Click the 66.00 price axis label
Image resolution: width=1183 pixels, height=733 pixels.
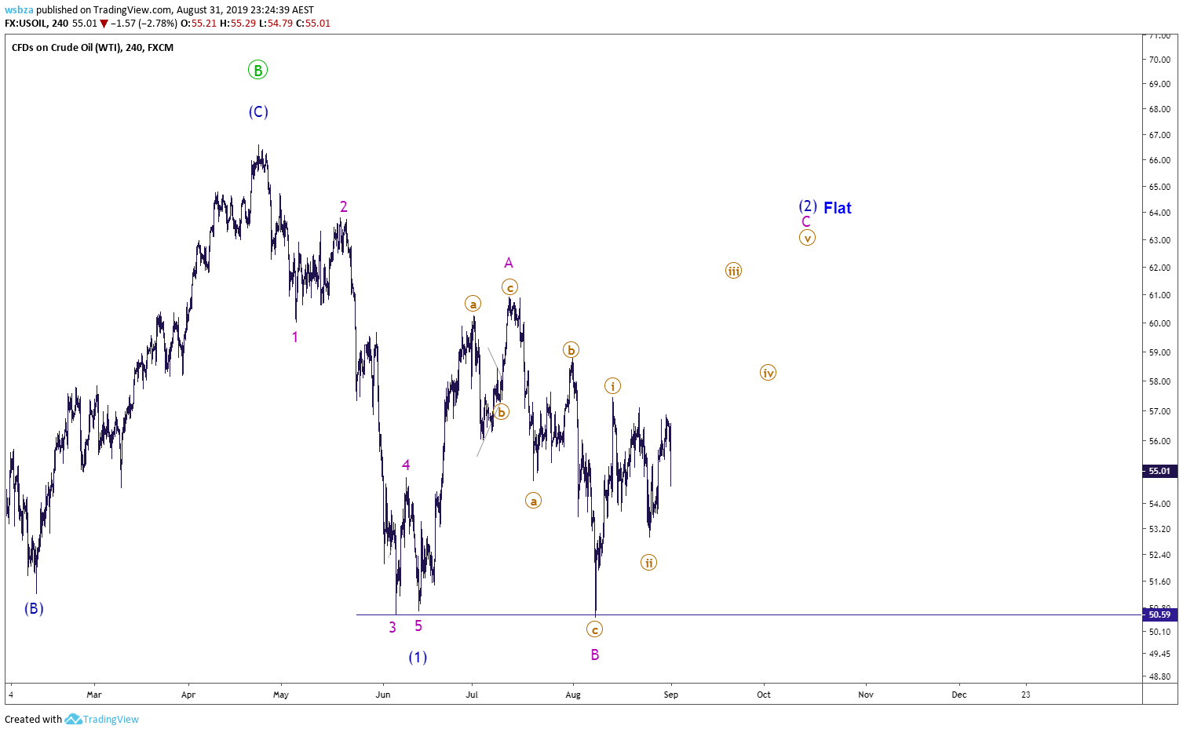[1159, 160]
